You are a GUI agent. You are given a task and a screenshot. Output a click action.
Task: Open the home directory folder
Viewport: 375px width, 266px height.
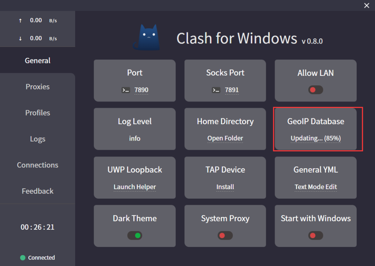pyautogui.click(x=225, y=138)
